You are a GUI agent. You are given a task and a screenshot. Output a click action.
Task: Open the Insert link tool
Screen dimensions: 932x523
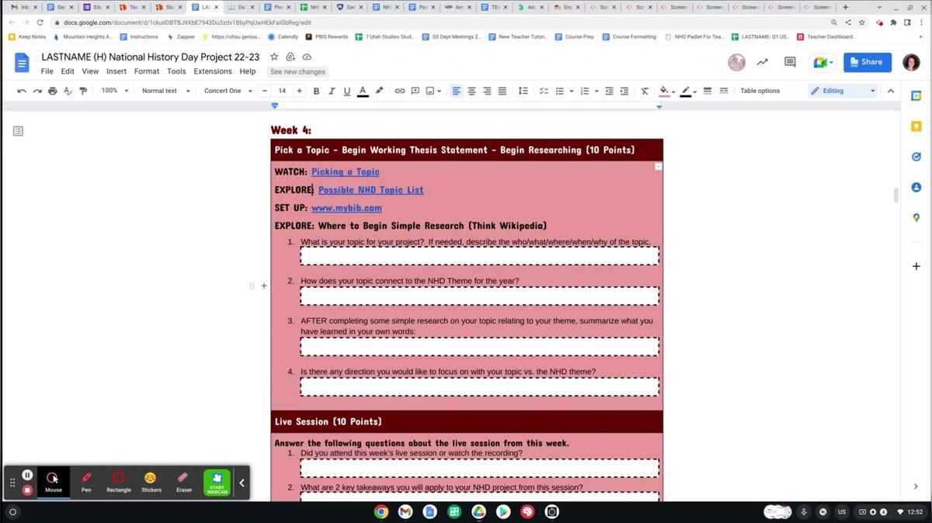(399, 91)
